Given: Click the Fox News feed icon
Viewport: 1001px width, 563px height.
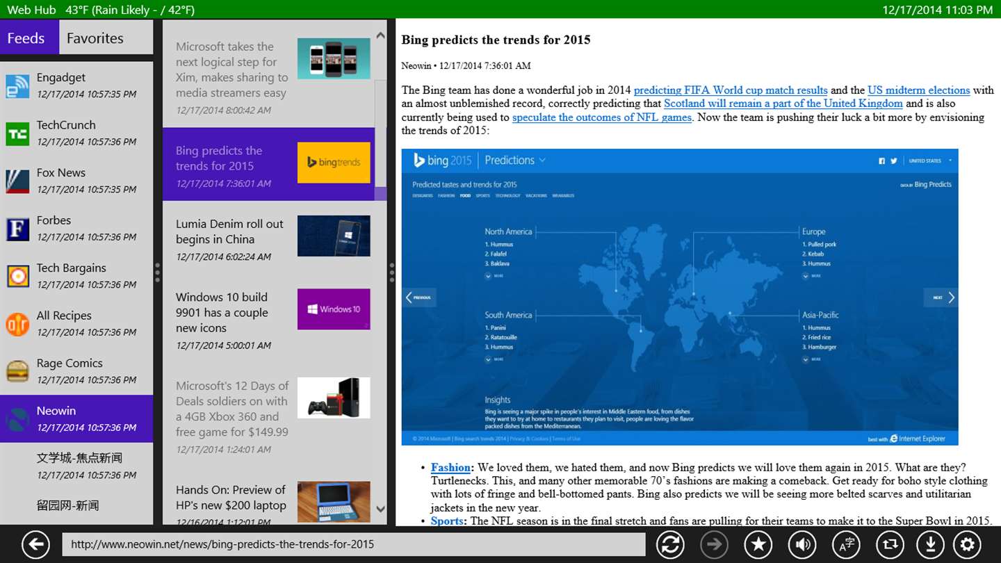Looking at the screenshot, I should click(17, 181).
